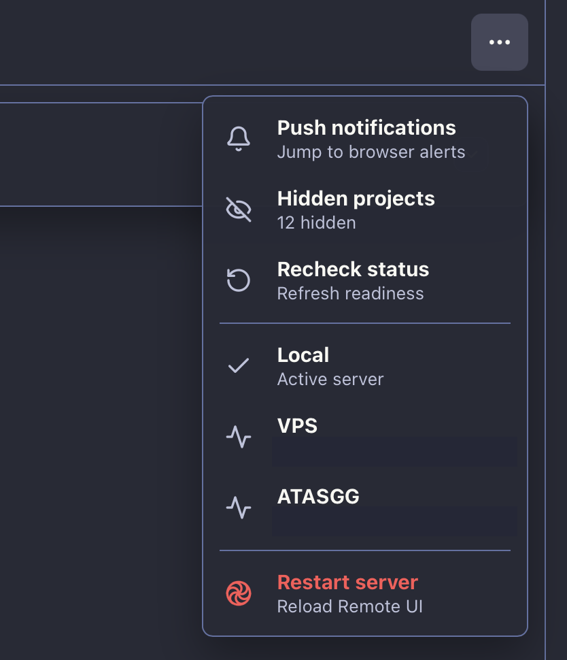Image resolution: width=567 pixels, height=660 pixels.
Task: Choose Restart server in red
Action: click(x=364, y=594)
